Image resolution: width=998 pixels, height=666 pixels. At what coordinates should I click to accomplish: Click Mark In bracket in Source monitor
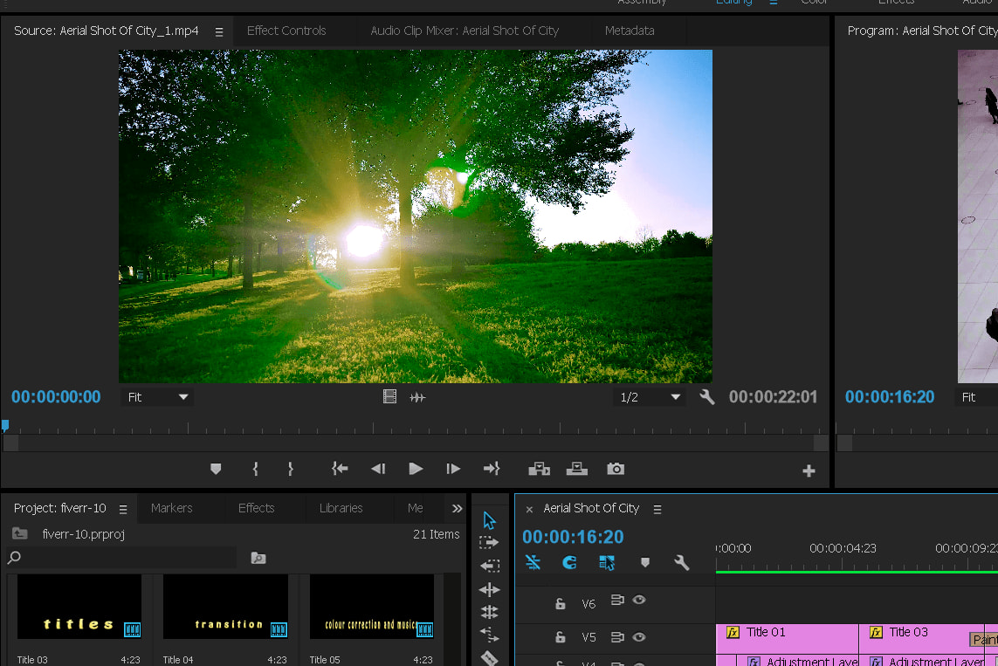[x=255, y=469]
